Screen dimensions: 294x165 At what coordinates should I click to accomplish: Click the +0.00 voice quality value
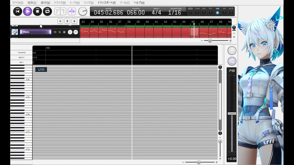pos(232,159)
